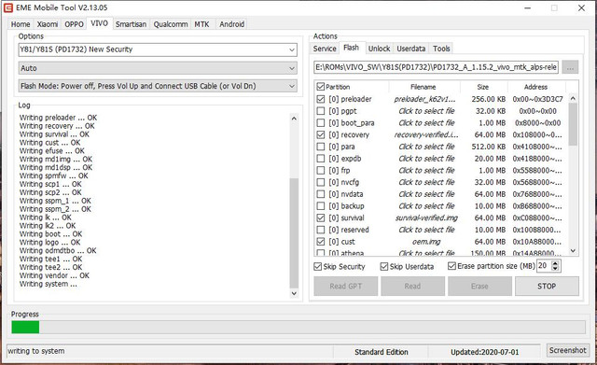Click log scrollbar down arrow
597x365 pixels.
pyautogui.click(x=294, y=293)
